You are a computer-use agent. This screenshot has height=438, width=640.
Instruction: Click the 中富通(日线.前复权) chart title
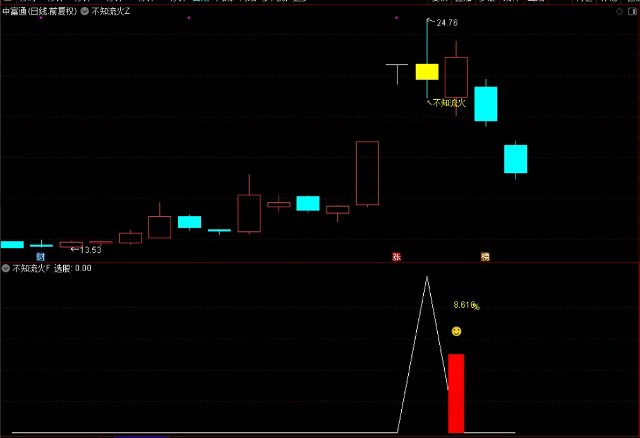40,11
